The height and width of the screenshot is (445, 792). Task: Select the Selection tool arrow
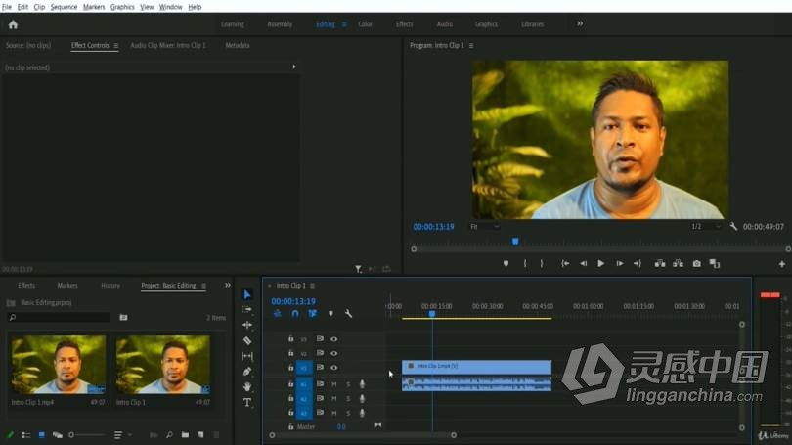pyautogui.click(x=247, y=294)
